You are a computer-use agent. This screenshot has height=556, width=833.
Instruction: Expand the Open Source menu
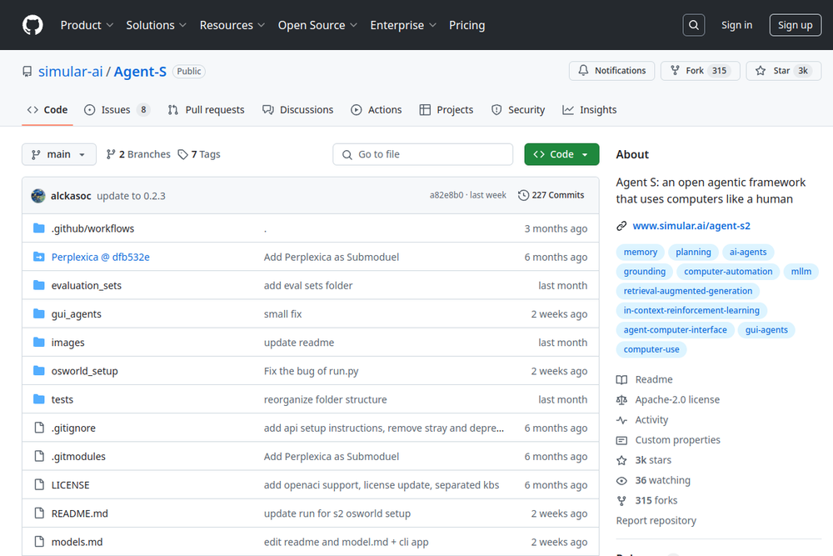(317, 25)
